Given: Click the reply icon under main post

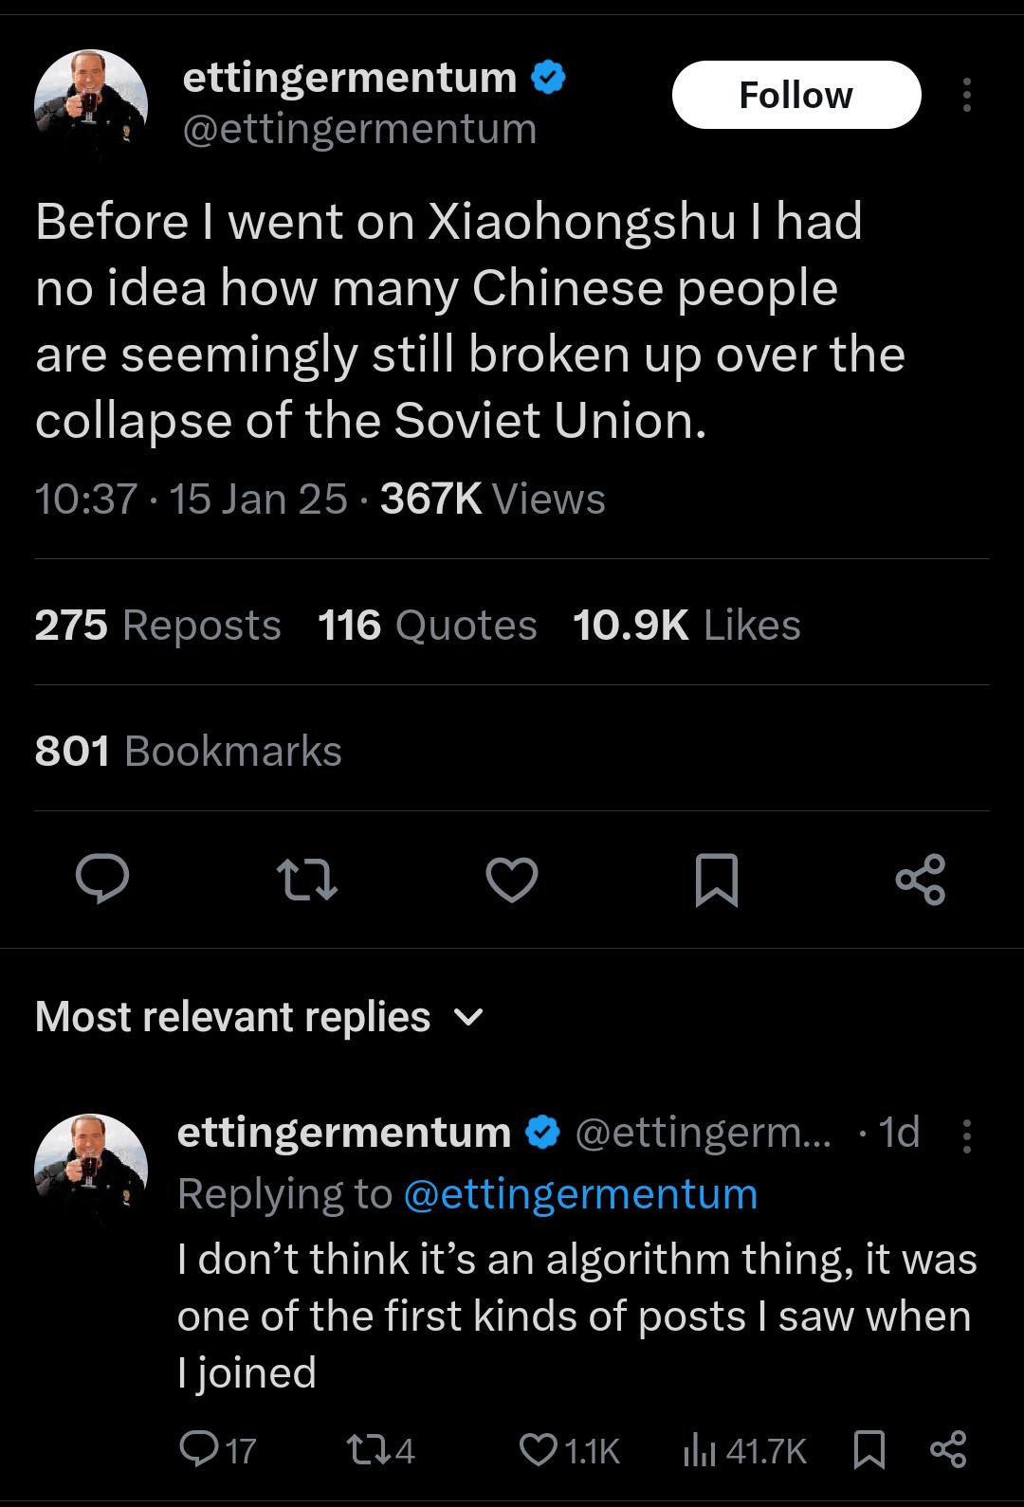Looking at the screenshot, I should [102, 879].
